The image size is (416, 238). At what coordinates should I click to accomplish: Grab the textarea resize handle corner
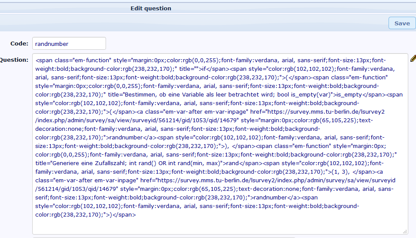pyautogui.click(x=405, y=232)
